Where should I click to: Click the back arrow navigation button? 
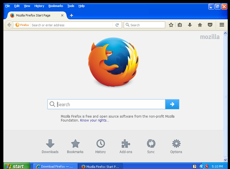tap(9, 25)
